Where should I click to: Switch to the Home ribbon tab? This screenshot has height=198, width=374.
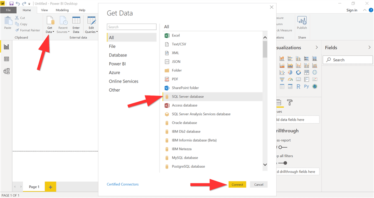[x=27, y=10]
